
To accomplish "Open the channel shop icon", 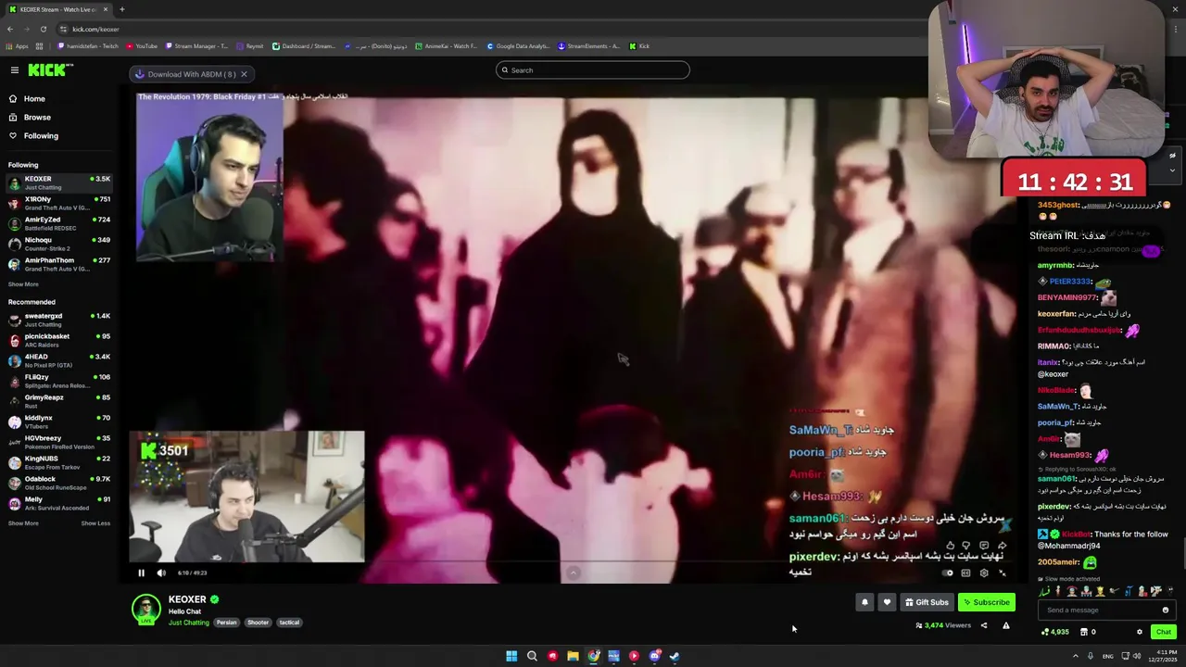I will click(x=1082, y=632).
